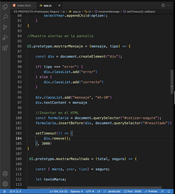175x194 pixels.
Task: Click the "#cotizar-seguro" selector string
Action: click(140, 118)
